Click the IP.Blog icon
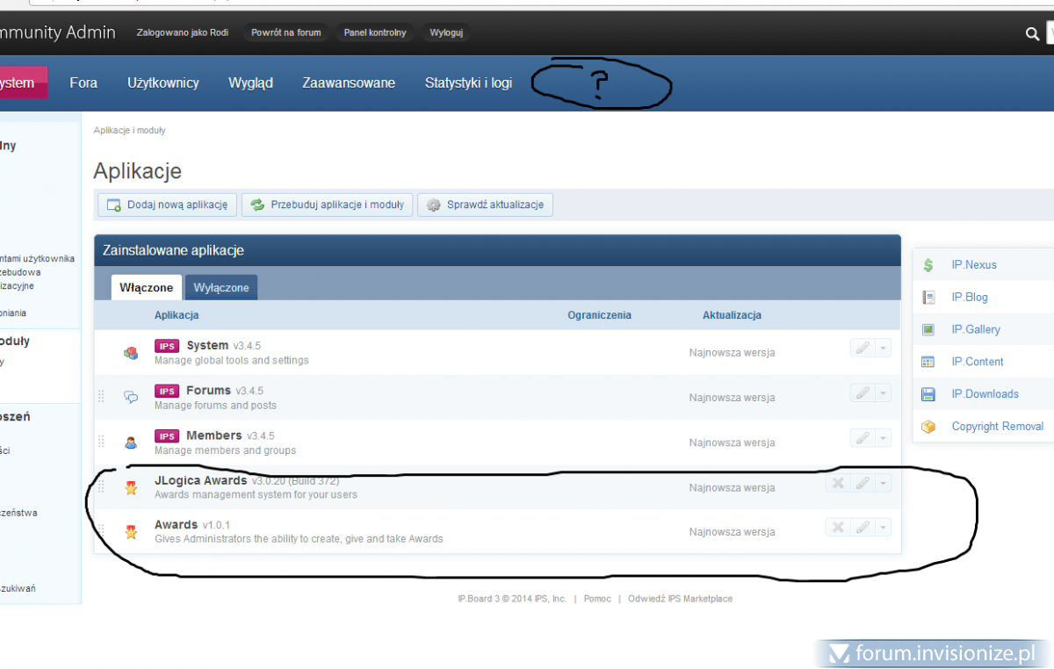Screen dimensions: 1054x669 pyautogui.click(x=928, y=297)
